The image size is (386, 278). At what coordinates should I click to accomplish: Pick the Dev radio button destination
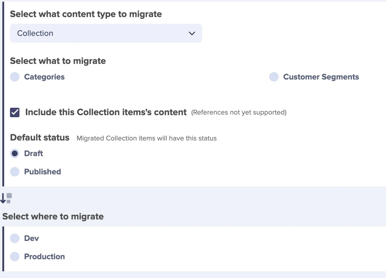pyautogui.click(x=15, y=238)
